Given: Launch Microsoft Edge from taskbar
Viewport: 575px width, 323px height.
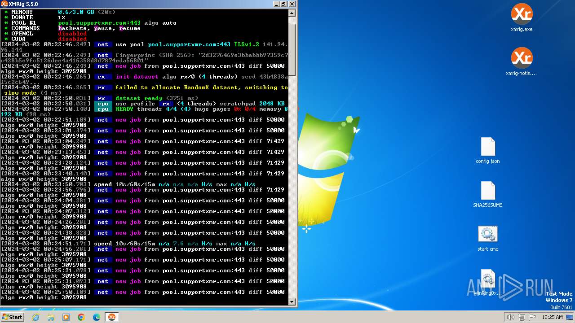Looking at the screenshot, I should (x=97, y=317).
